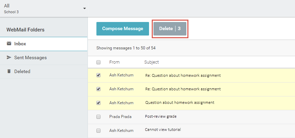Open "Question about homework assignment" original message
Screen dimensions: 295x138
(x=180, y=102)
